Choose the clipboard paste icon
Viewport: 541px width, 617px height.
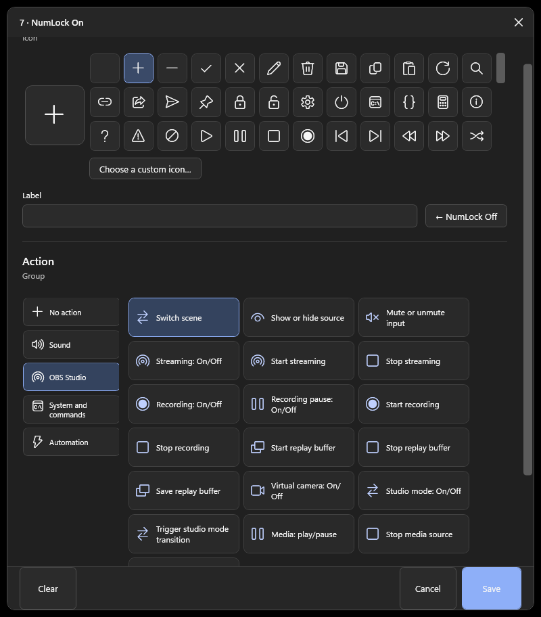[x=409, y=68]
